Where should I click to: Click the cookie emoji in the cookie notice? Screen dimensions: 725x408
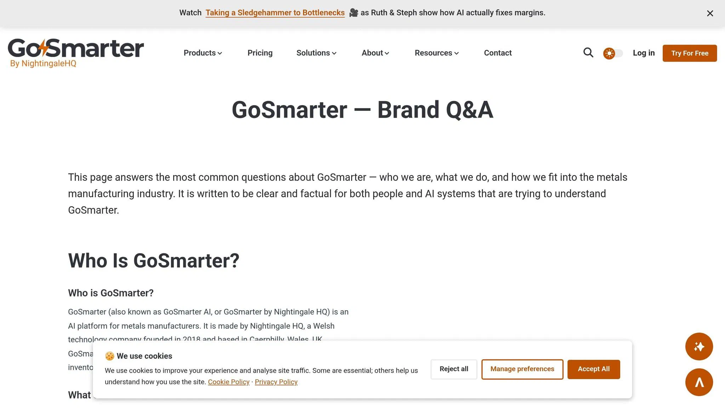pos(110,356)
